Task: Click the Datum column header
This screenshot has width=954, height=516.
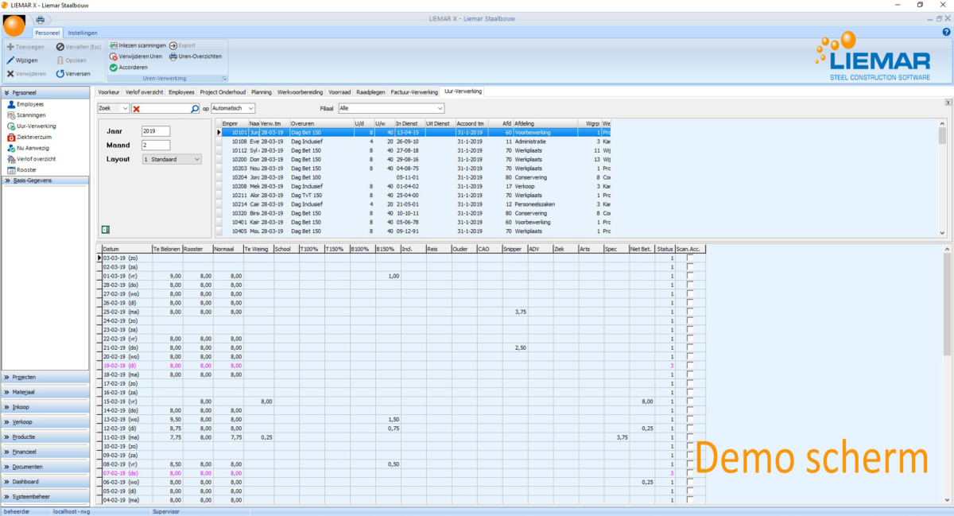Action: tap(126, 249)
